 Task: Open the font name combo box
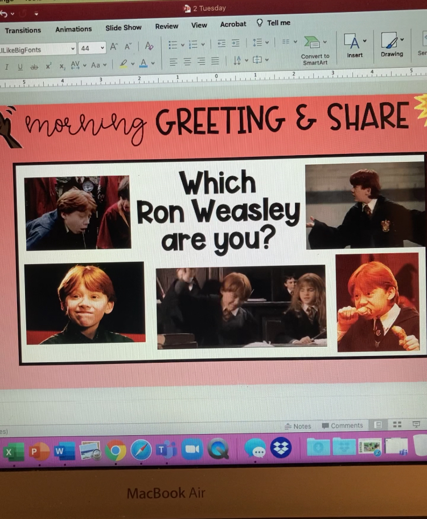coord(38,50)
